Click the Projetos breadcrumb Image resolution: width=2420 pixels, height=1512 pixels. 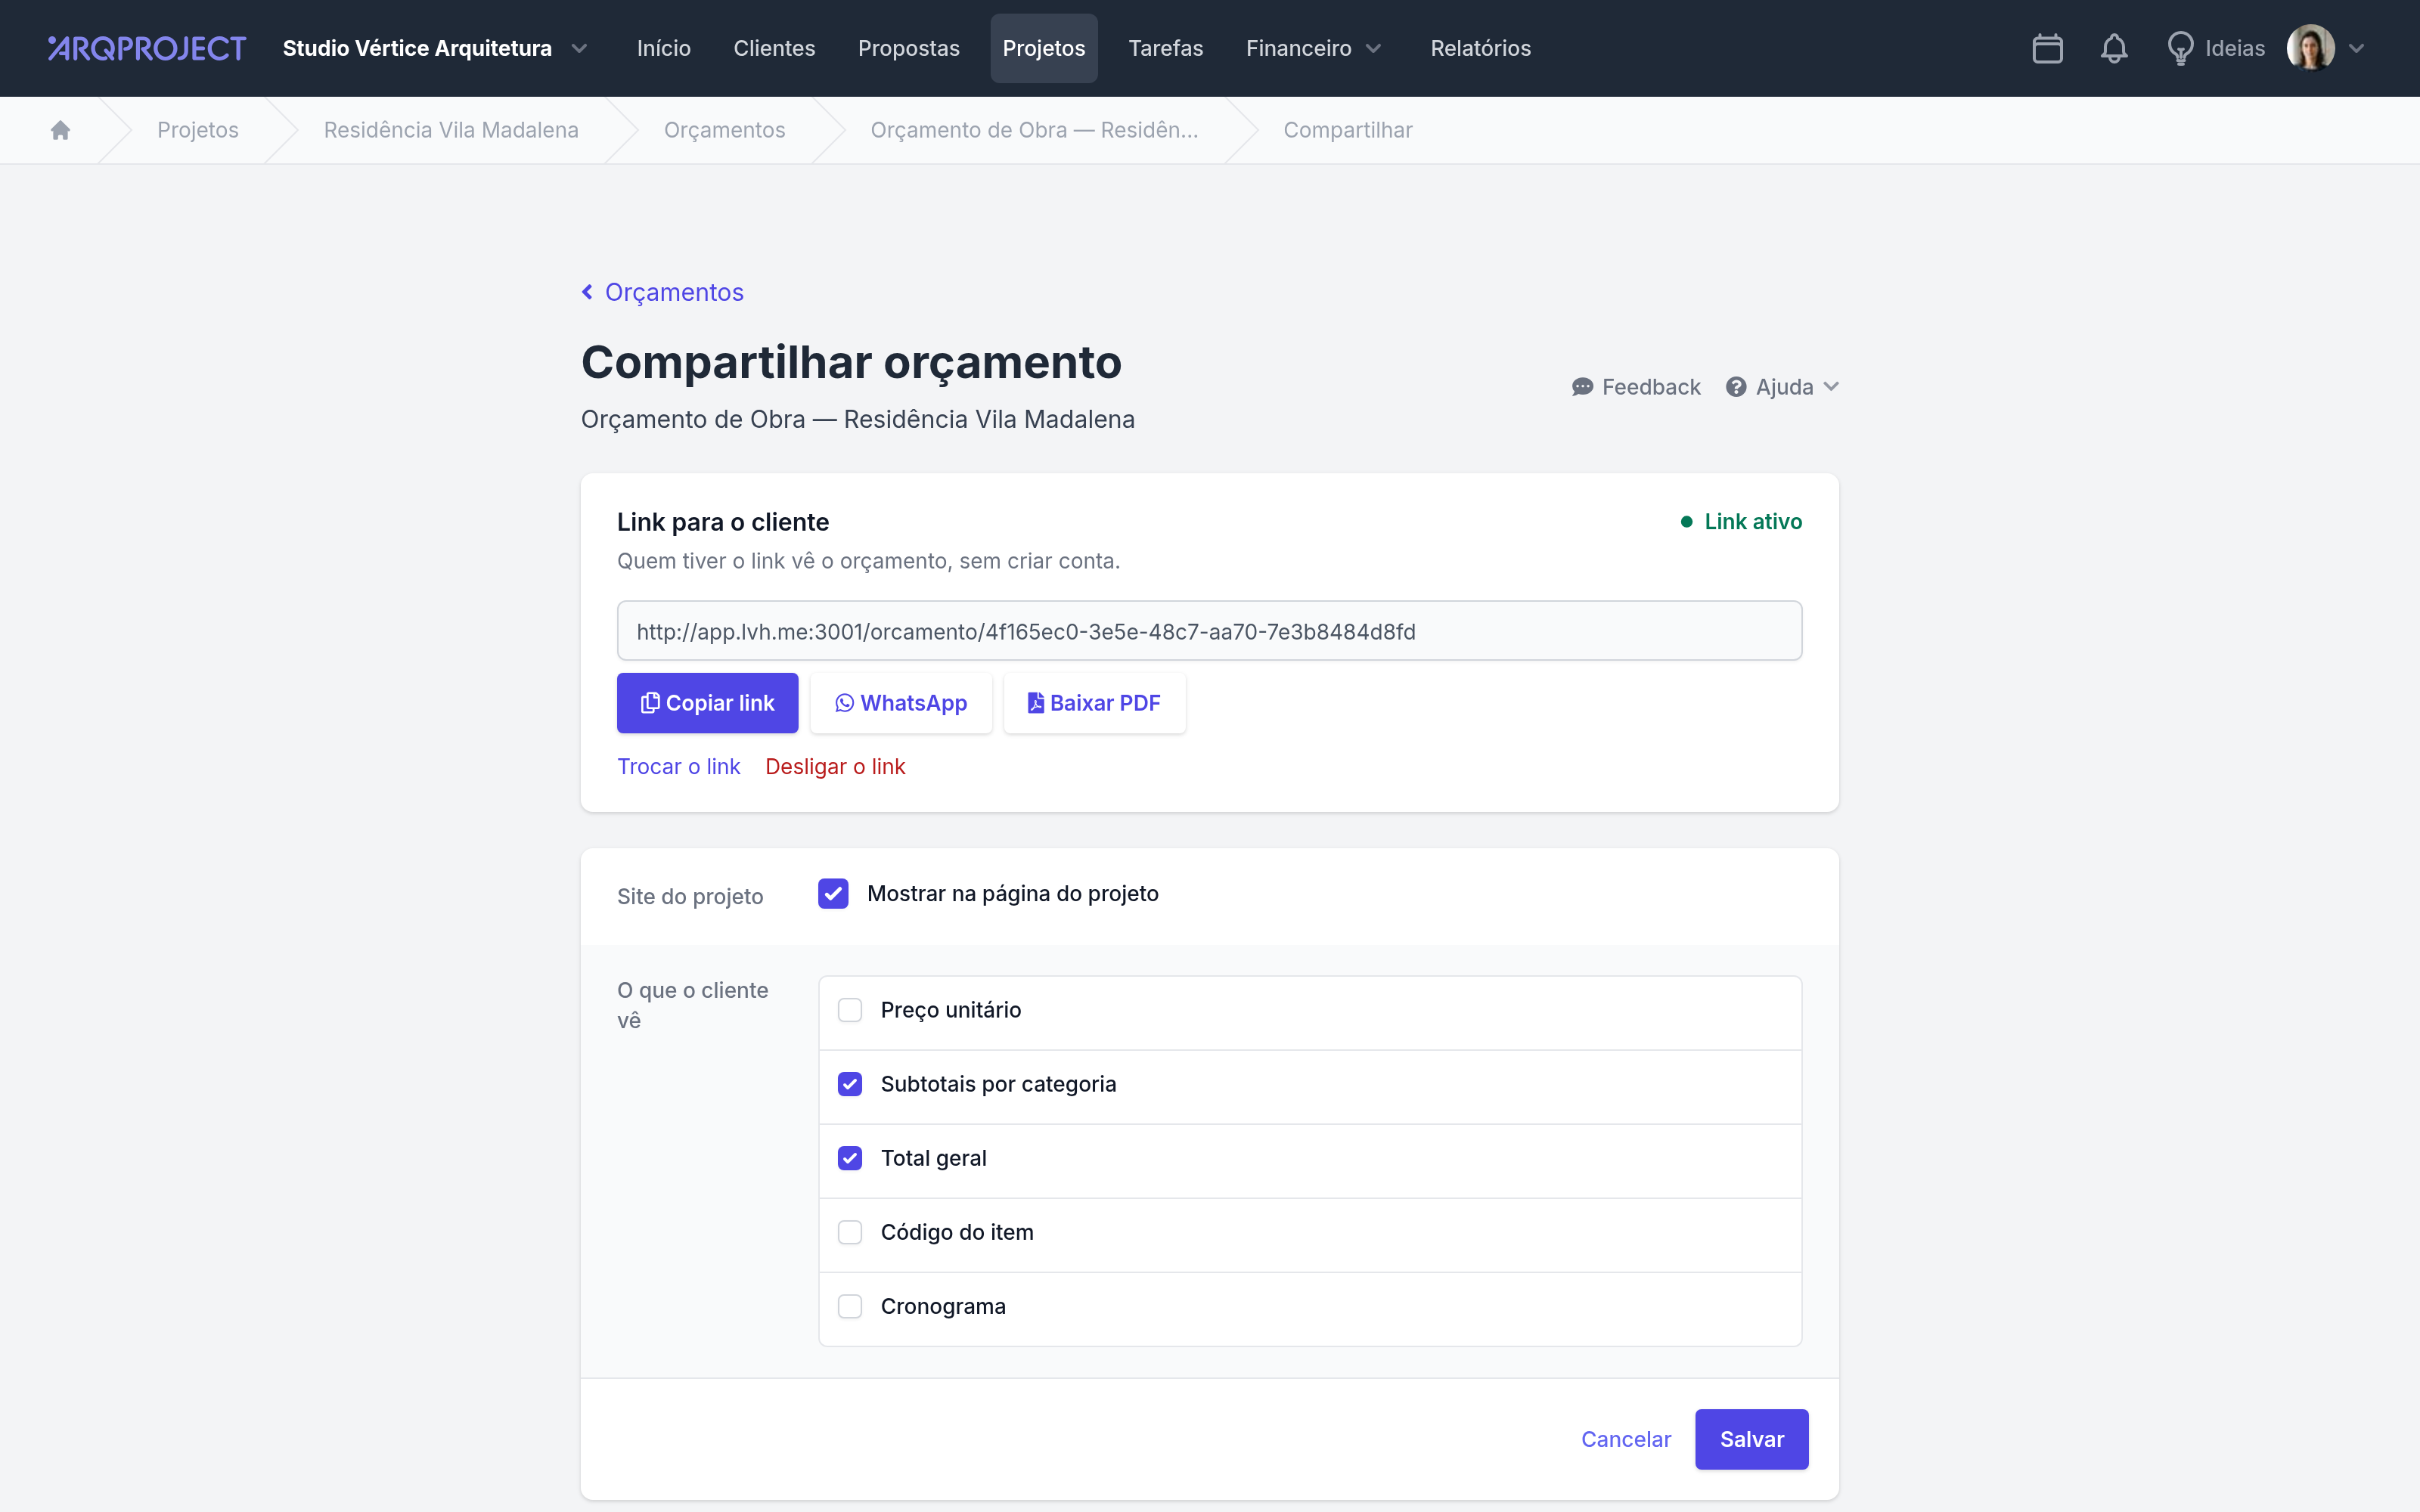point(198,130)
